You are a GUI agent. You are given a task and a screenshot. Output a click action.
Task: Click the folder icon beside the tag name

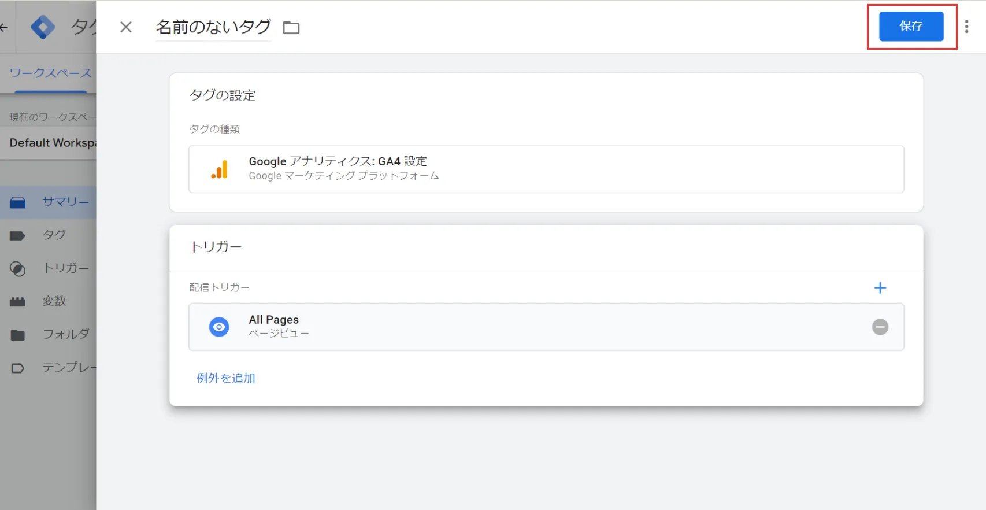click(291, 28)
